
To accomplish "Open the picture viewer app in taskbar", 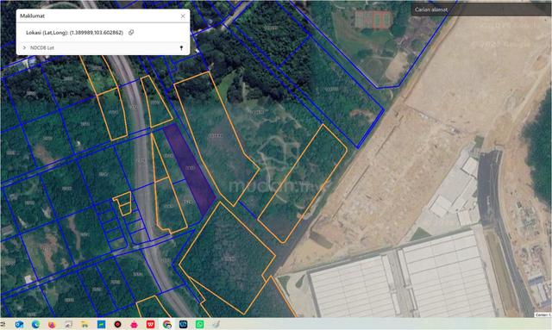I will coord(68,324).
